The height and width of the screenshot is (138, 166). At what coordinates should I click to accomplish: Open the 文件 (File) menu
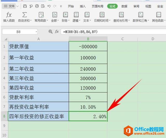(x=9, y=6)
